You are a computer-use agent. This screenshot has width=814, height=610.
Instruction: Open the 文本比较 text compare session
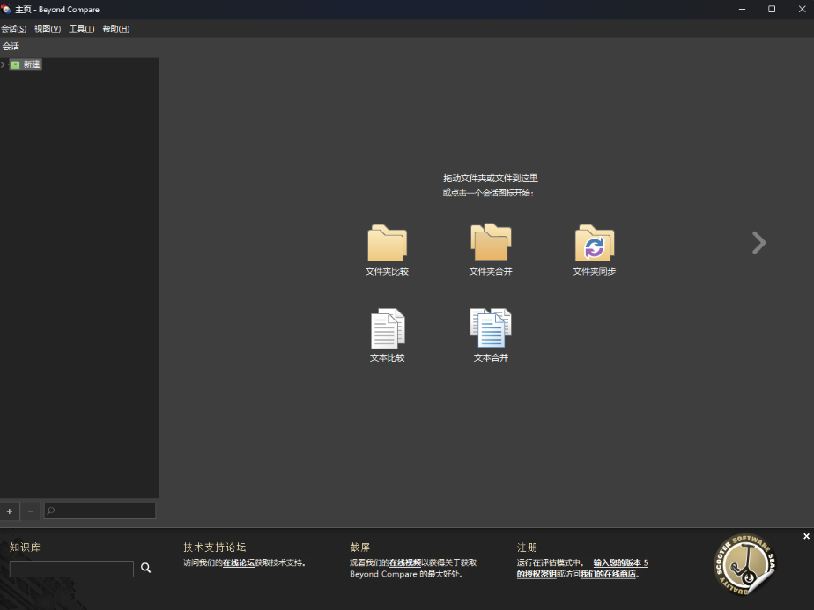coord(388,335)
